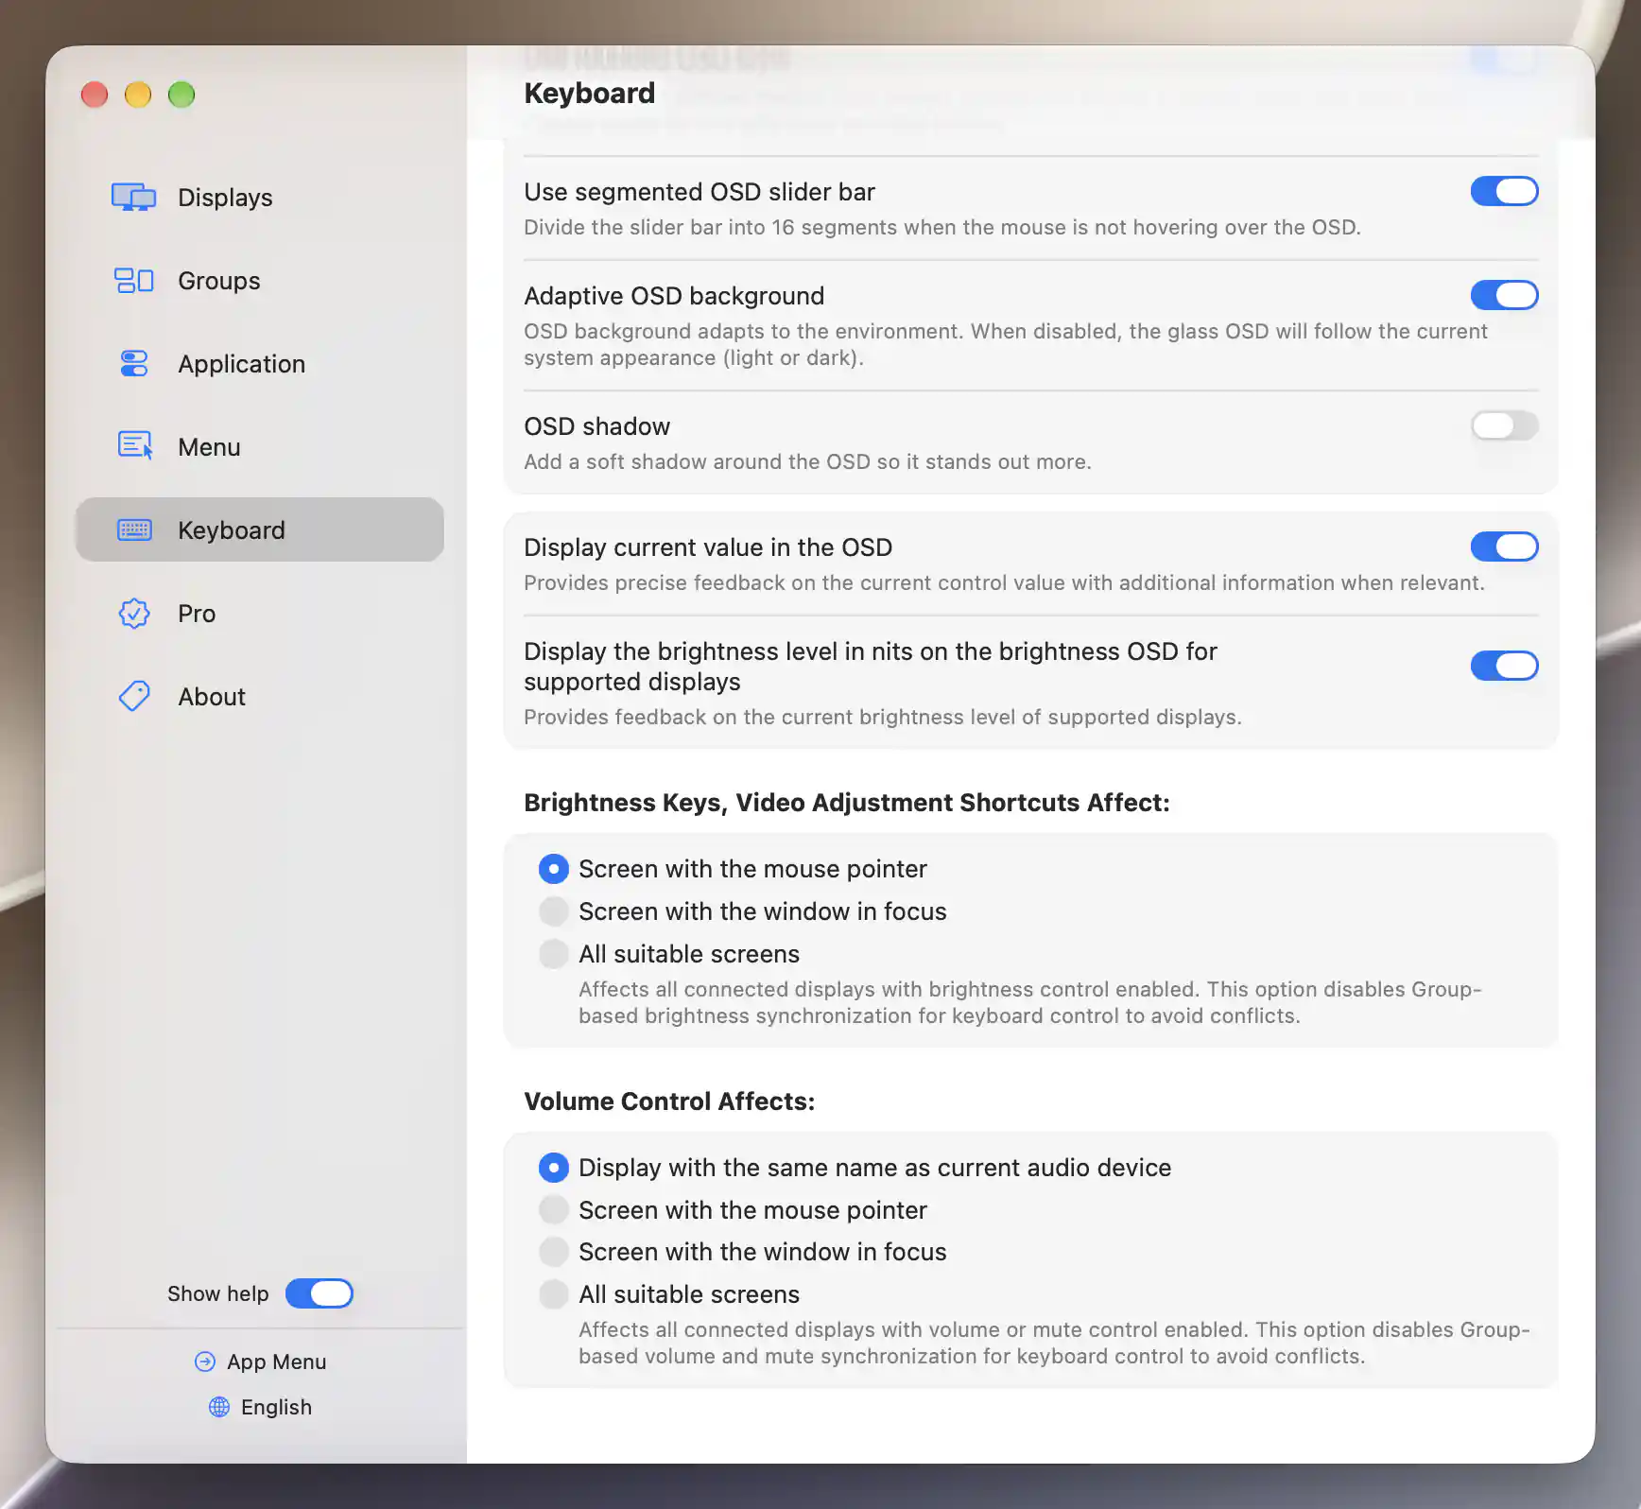Screen dimensions: 1641x1509
Task: Click the Pro badge checkmark icon
Action: click(x=134, y=613)
